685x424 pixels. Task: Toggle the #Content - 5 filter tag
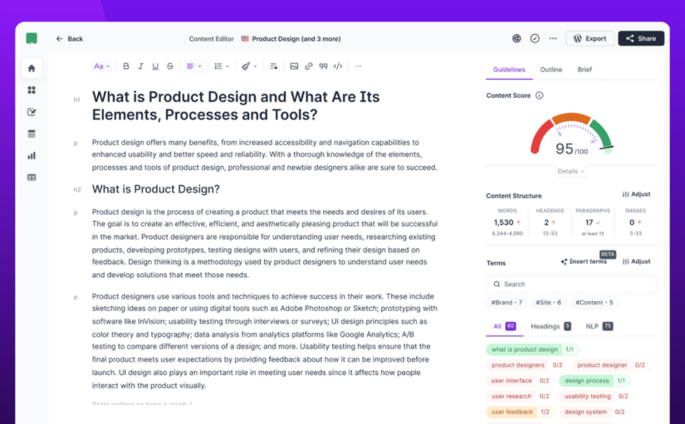coord(594,303)
